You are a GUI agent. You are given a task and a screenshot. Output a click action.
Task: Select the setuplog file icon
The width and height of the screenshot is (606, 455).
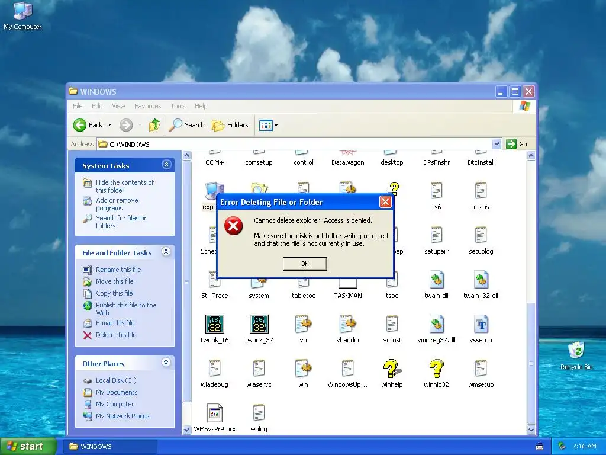click(481, 236)
